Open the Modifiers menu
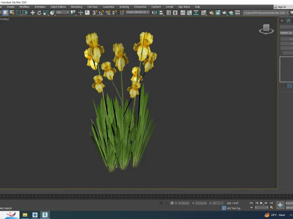 point(24,7)
